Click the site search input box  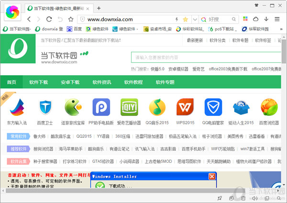tap(206, 57)
